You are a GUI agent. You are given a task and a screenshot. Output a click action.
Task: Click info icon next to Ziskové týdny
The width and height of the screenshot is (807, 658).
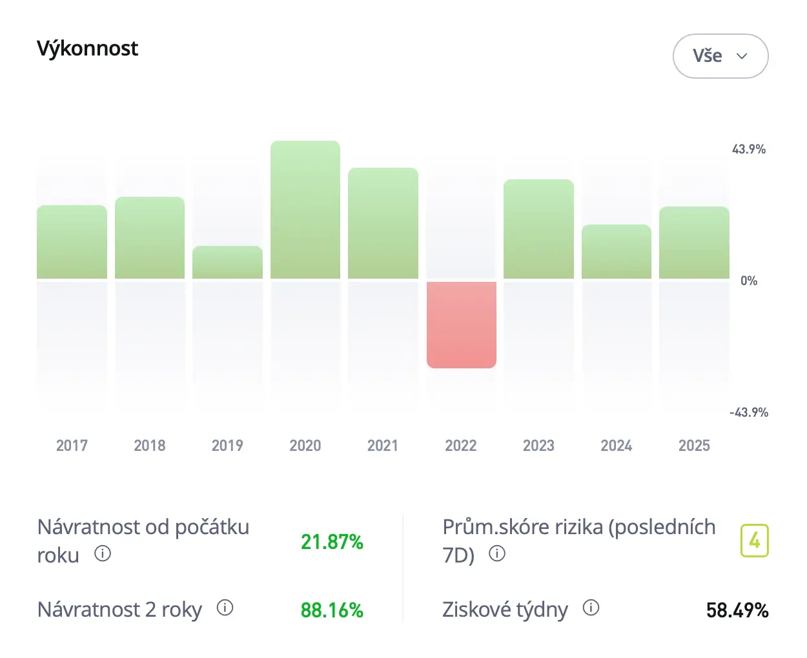click(x=591, y=608)
